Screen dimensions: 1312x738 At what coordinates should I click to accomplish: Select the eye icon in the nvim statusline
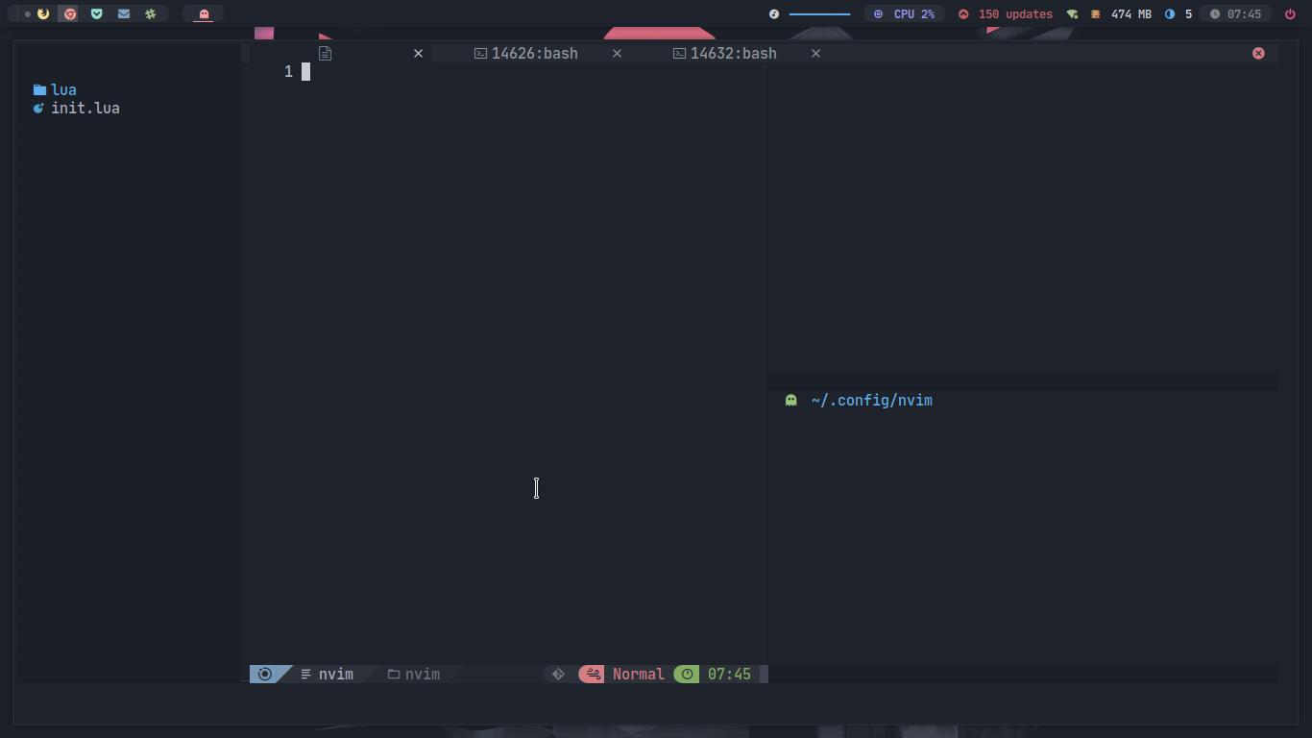point(264,674)
